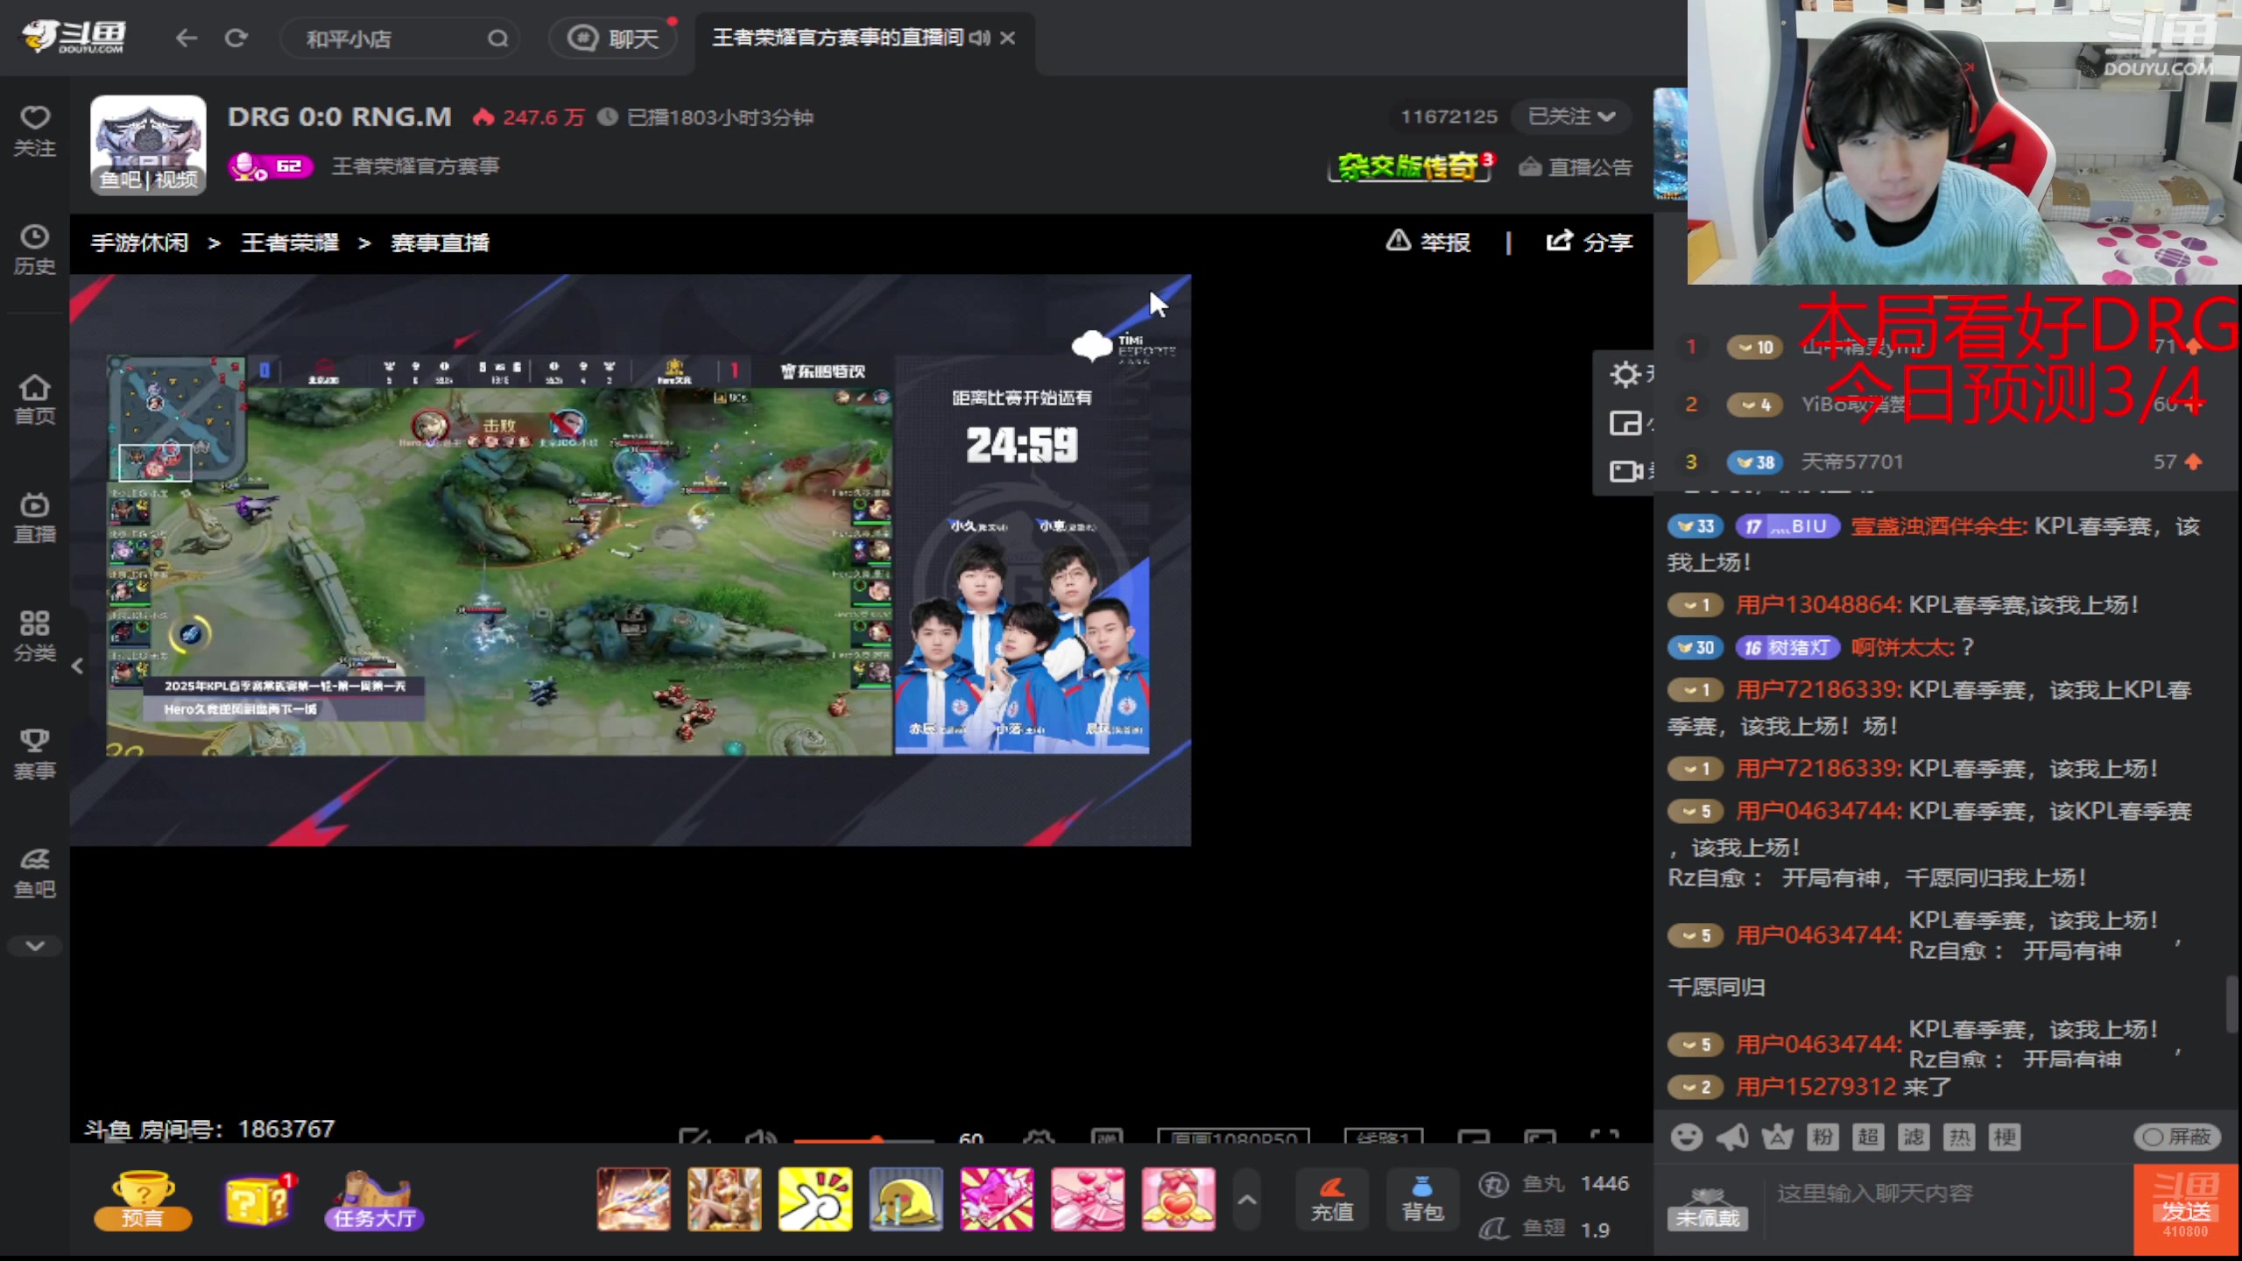Viewport: 2242px width, 1261px height.
Task: Click the search magnifier icon
Action: click(497, 39)
